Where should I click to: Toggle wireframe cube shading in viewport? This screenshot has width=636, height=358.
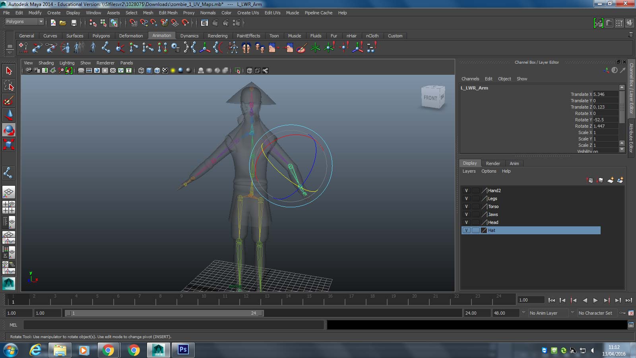[141, 70]
